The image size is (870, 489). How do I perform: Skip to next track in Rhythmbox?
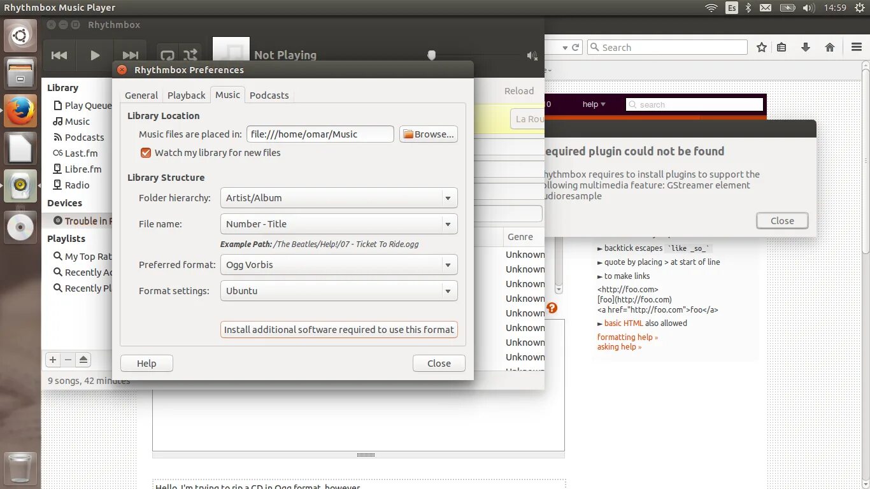tap(130, 55)
